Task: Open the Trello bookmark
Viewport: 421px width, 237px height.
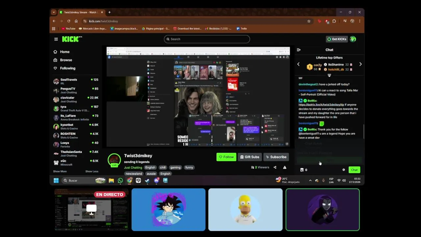Action: (242, 29)
